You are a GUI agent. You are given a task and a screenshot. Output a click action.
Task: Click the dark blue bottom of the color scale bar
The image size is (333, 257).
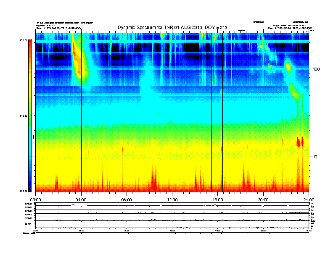pos(30,186)
